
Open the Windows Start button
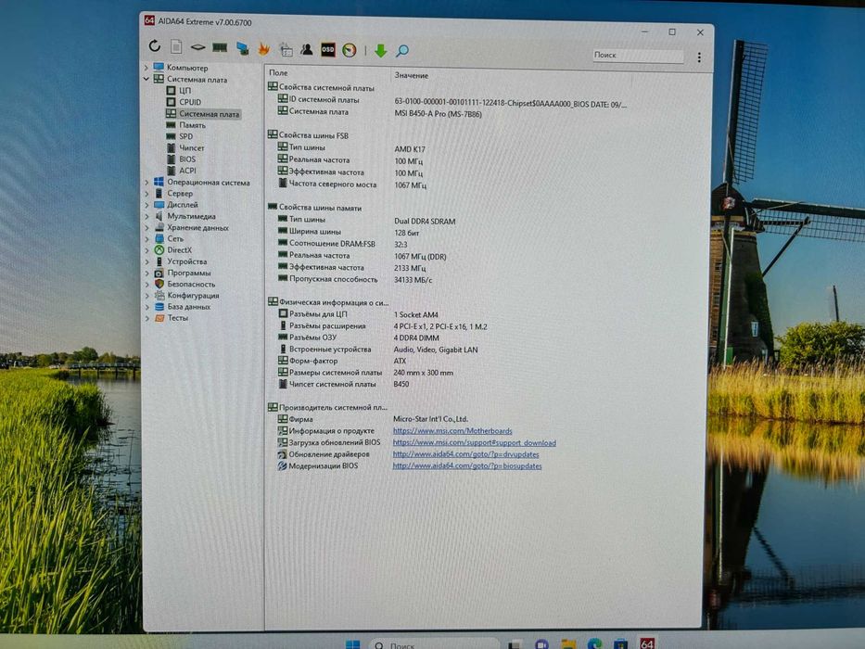(x=352, y=644)
